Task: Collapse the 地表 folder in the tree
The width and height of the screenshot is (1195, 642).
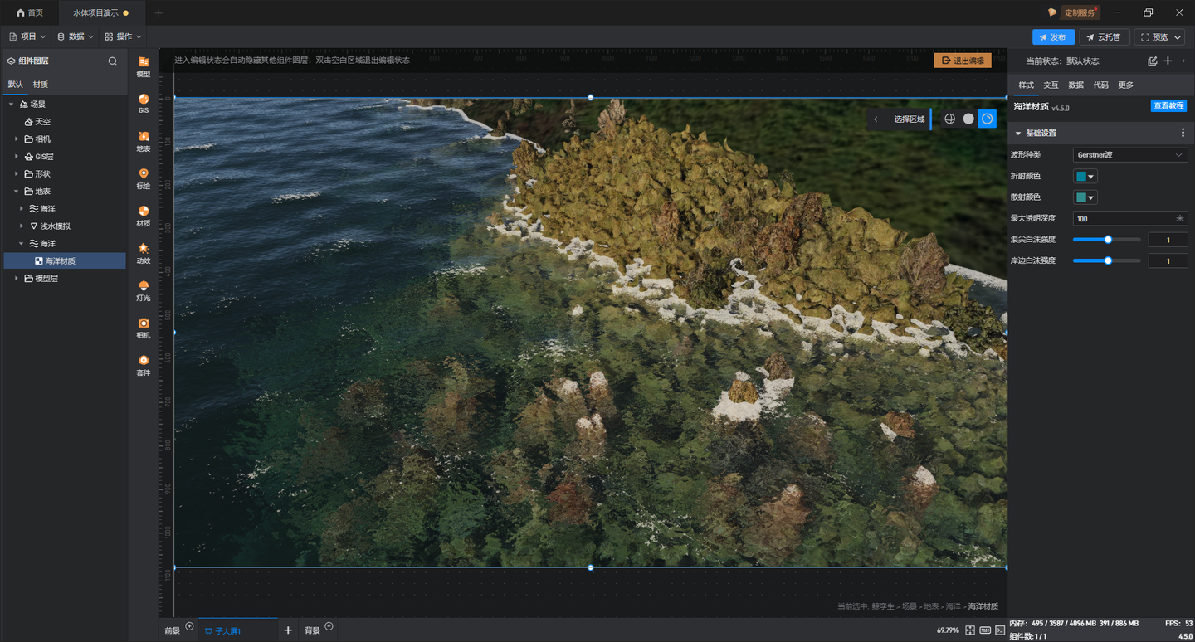Action: click(x=17, y=191)
